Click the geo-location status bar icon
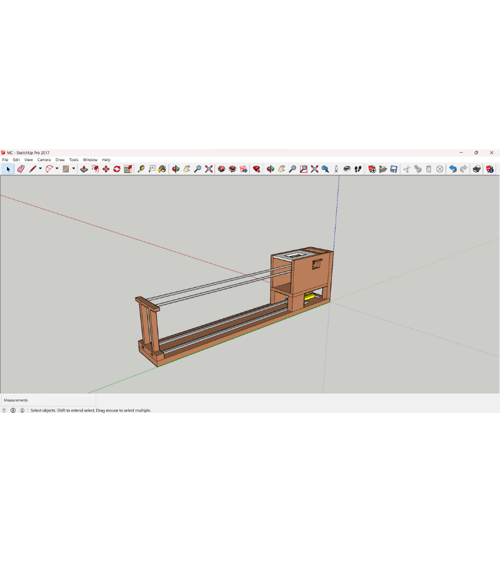This screenshot has height=562, width=500. point(4,410)
